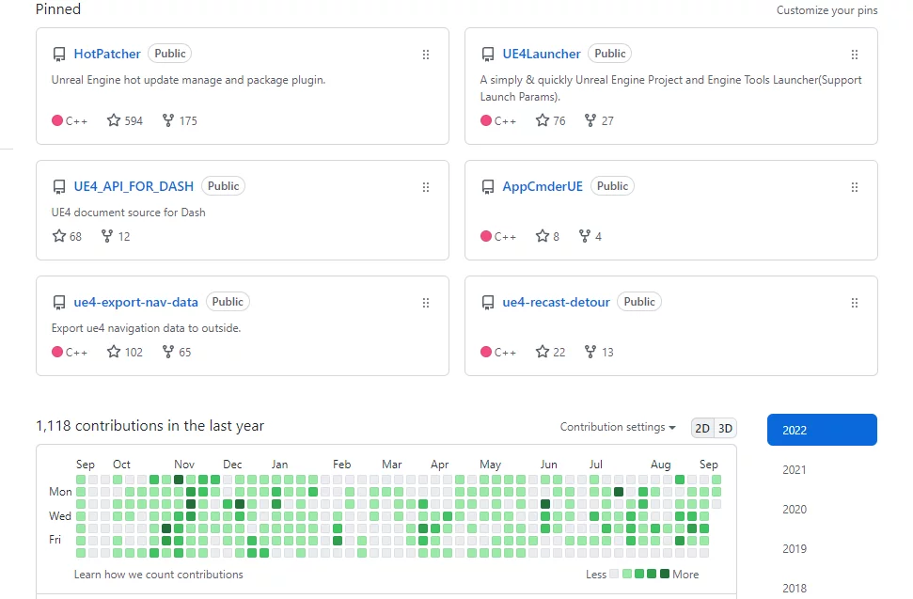Click the ue4-recast-detour star icon
The image size is (913, 599).
543,352
